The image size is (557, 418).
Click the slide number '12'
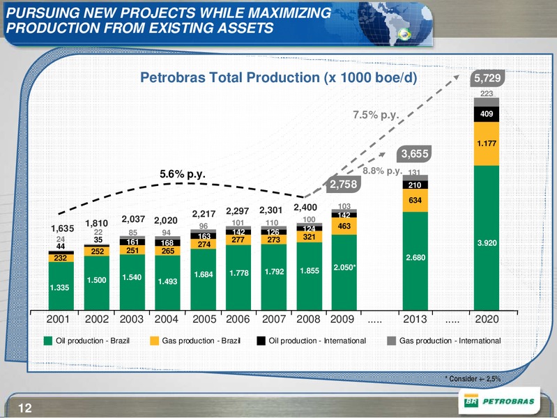click(x=25, y=408)
